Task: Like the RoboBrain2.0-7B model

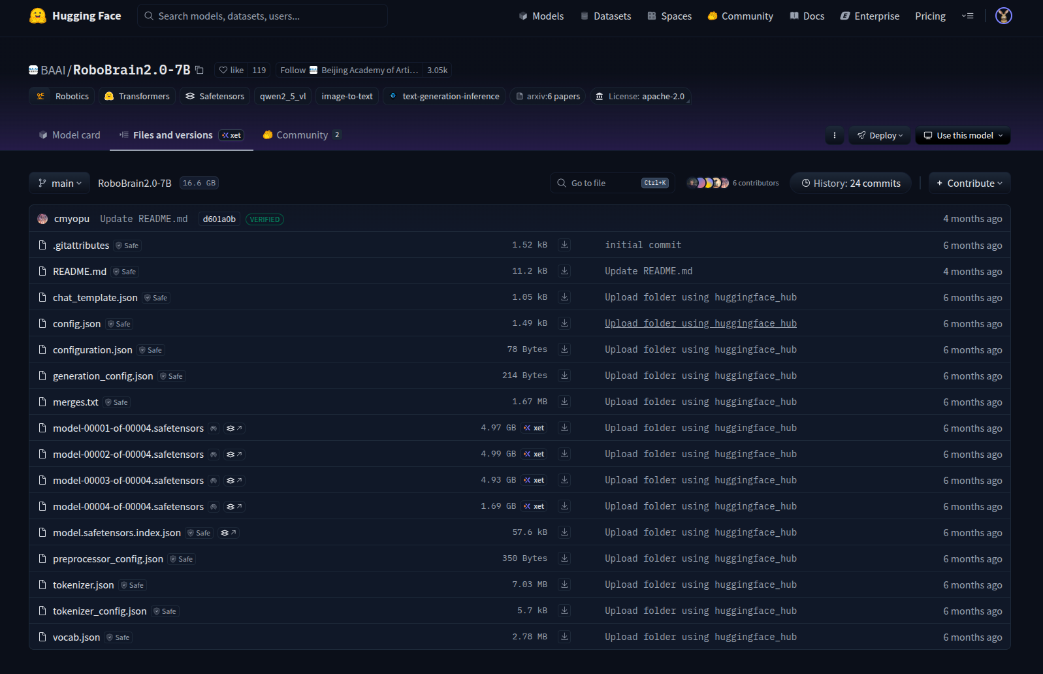Action: pyautogui.click(x=231, y=70)
